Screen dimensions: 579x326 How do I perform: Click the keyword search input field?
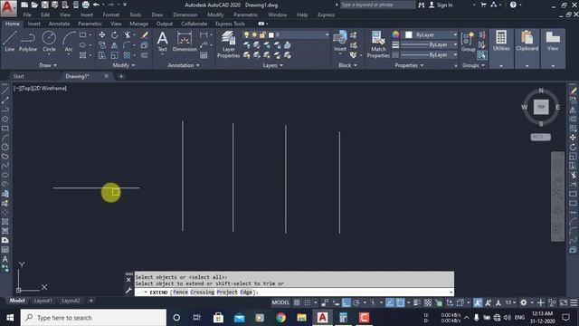(x=377, y=5)
